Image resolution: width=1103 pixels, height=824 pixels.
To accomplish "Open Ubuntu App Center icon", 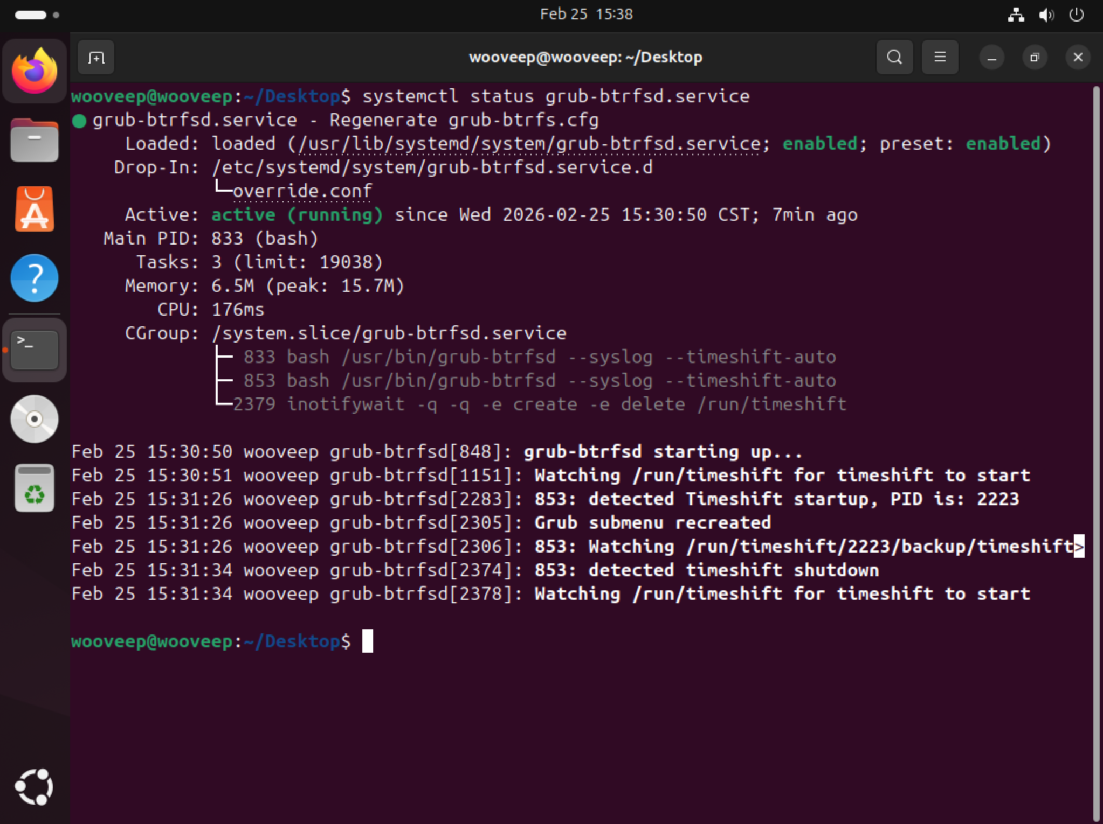I will tap(35, 210).
